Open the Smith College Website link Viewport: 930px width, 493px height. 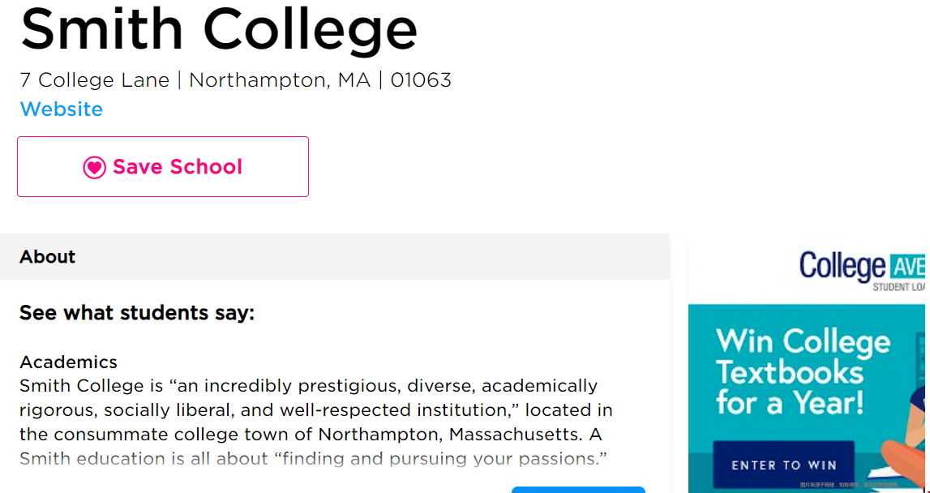pos(61,109)
